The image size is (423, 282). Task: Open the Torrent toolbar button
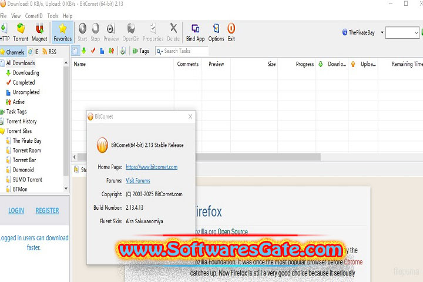coord(21,32)
